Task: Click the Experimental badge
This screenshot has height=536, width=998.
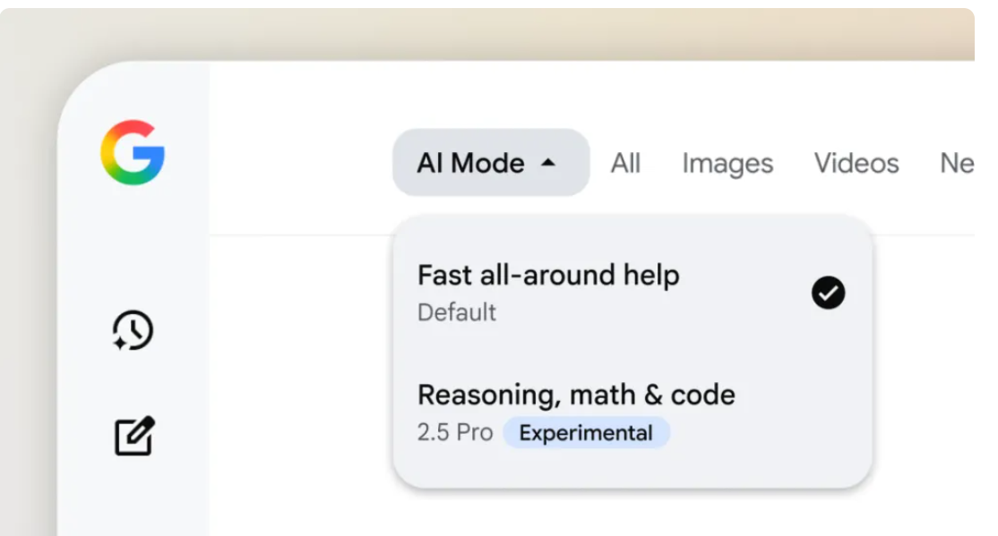Action: coord(586,433)
